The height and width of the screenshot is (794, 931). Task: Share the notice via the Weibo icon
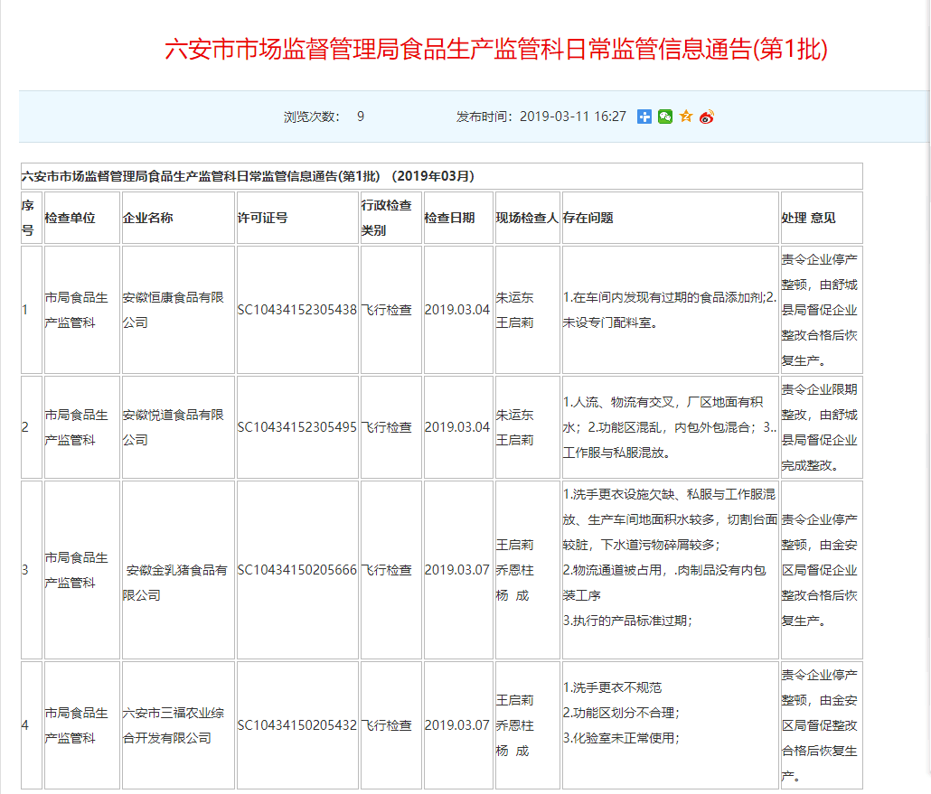tap(707, 117)
